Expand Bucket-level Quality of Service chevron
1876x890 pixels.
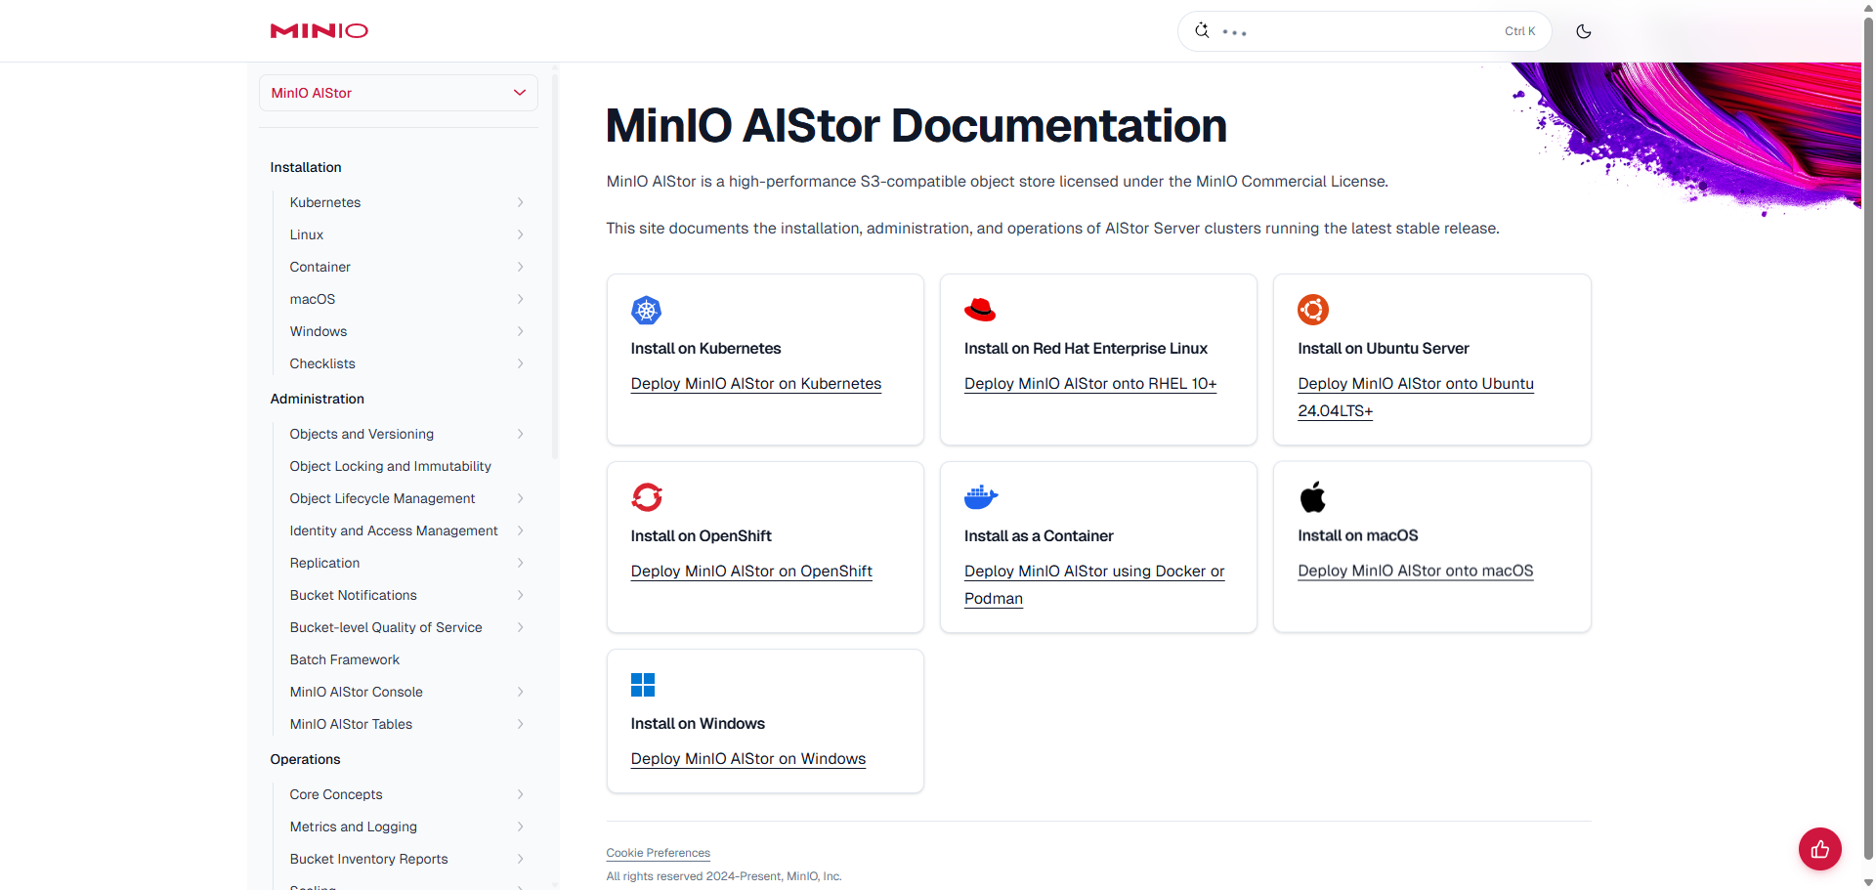tap(520, 627)
